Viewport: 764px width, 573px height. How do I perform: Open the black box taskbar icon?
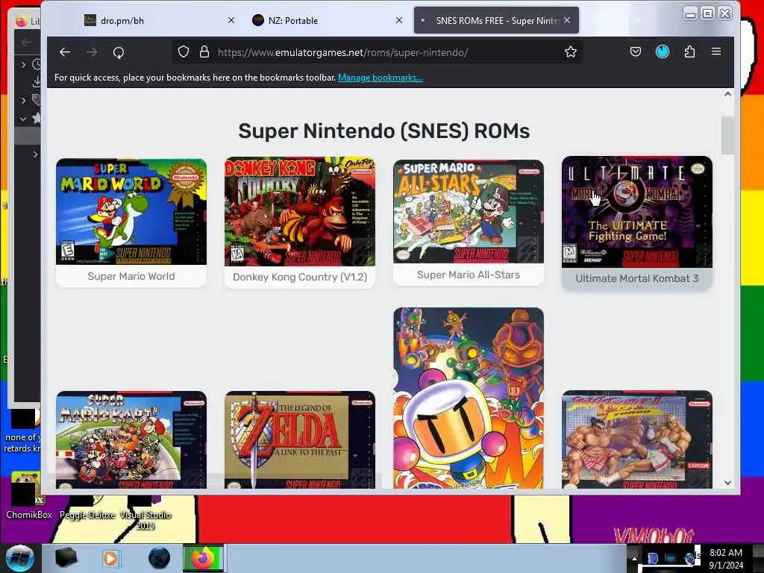[66, 558]
